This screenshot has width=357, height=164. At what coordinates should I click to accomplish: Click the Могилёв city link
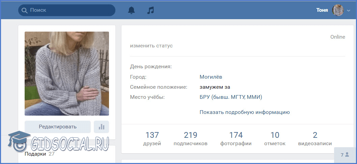coord(211,77)
